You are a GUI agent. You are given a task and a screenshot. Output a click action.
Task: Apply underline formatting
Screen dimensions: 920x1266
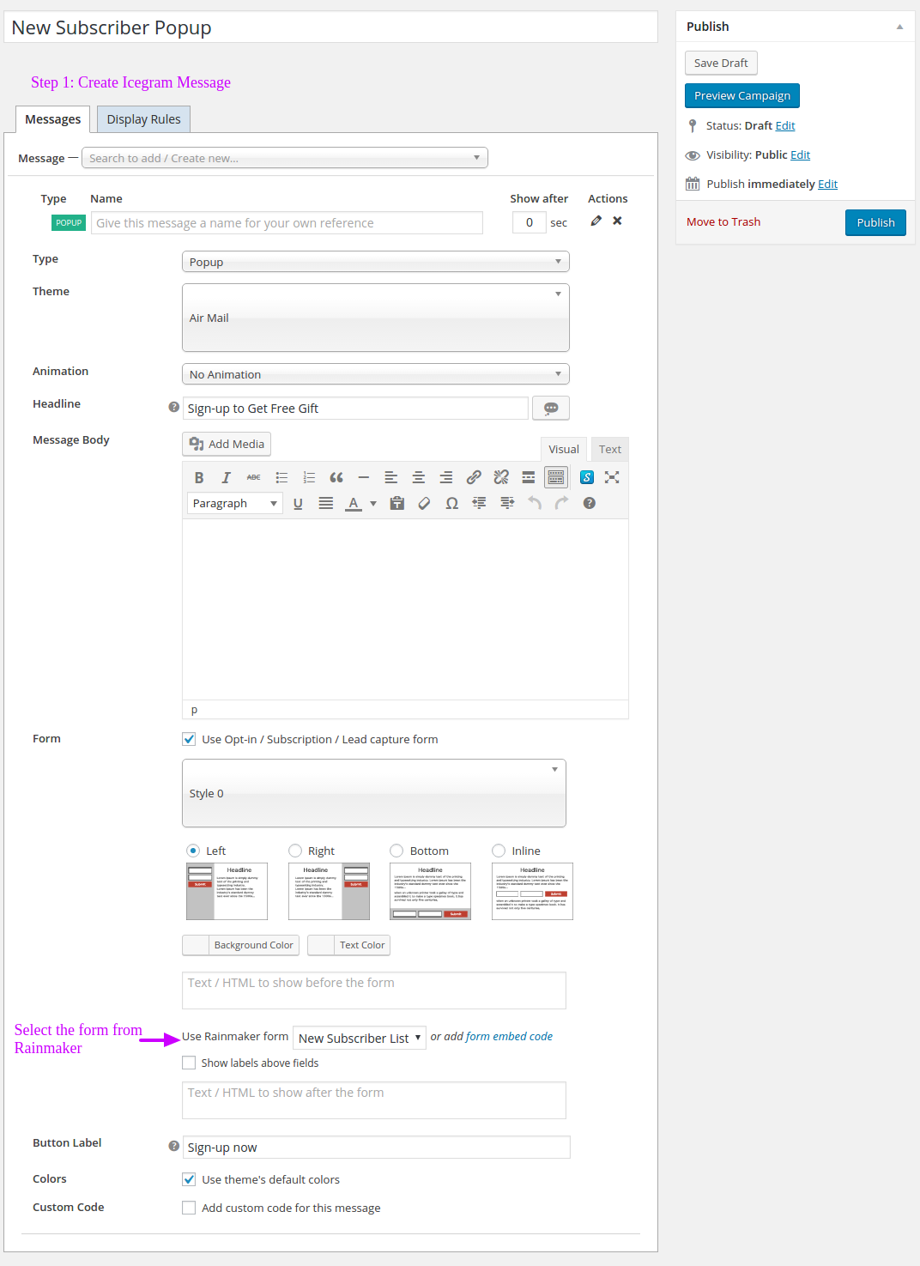pos(298,504)
